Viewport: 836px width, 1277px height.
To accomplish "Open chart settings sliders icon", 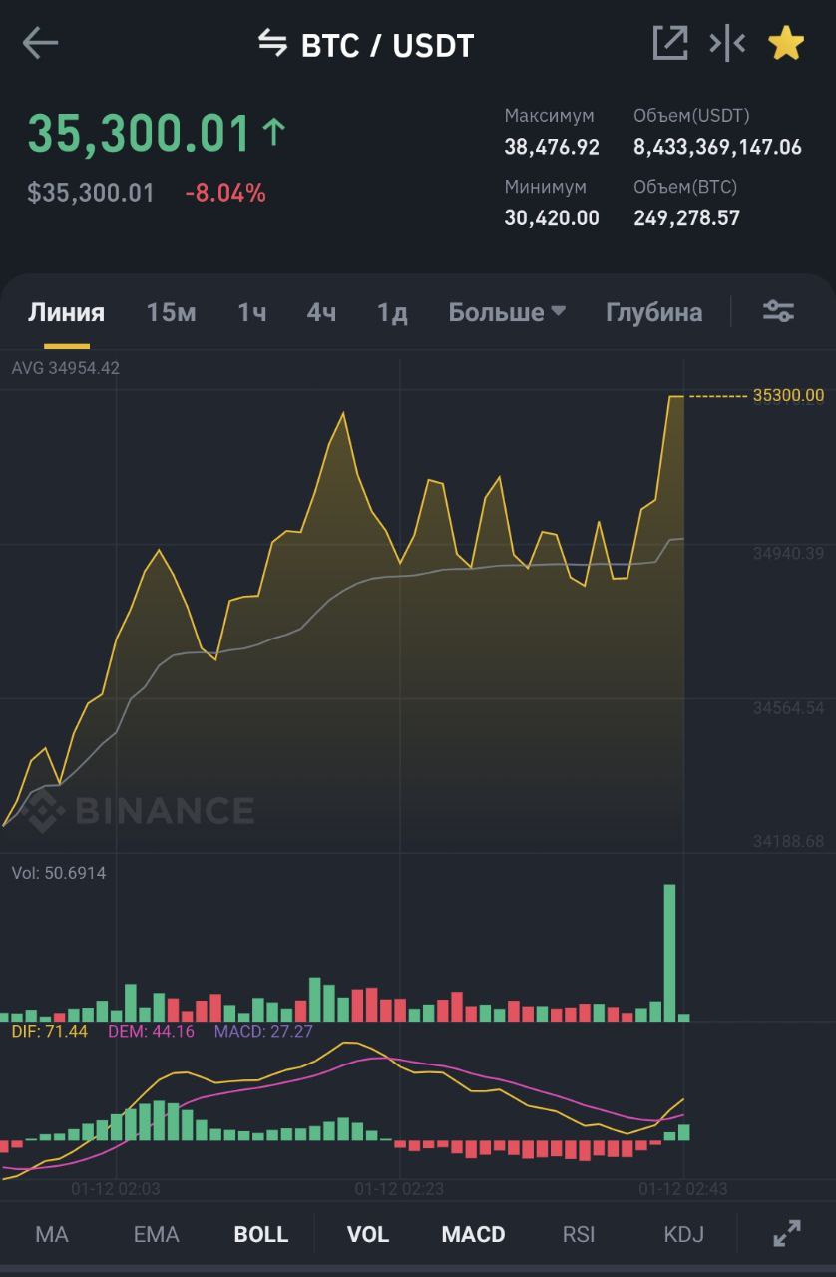I will [779, 311].
